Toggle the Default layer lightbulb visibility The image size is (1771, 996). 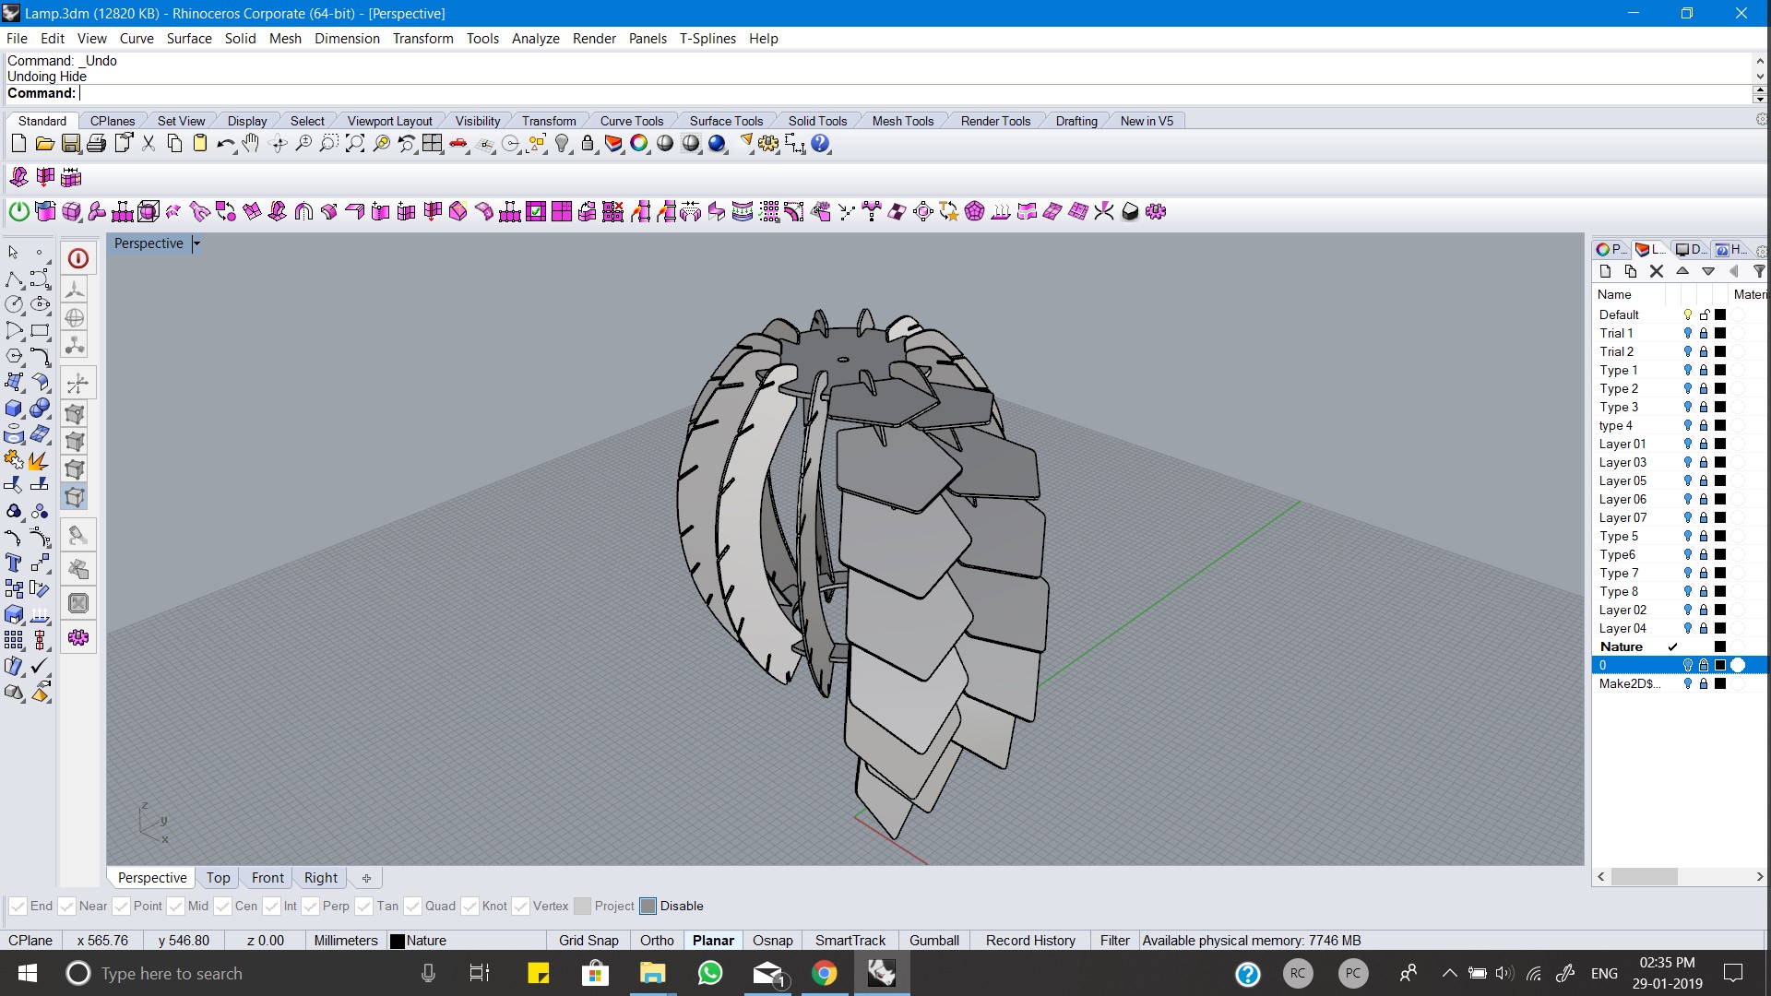pyautogui.click(x=1688, y=314)
